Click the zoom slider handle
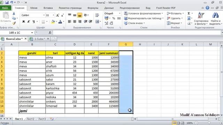This screenshot has width=223, height=125. (209, 123)
